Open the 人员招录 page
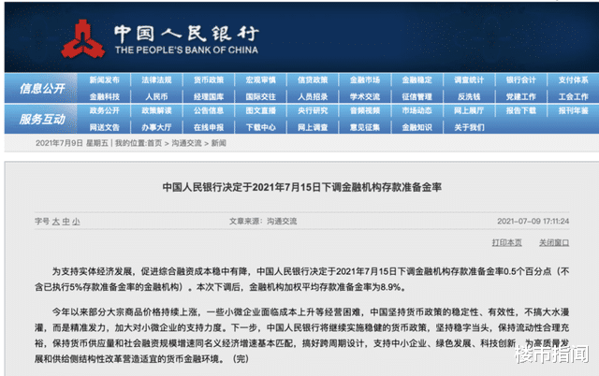Viewport: 599px width, 376px height. point(313,96)
